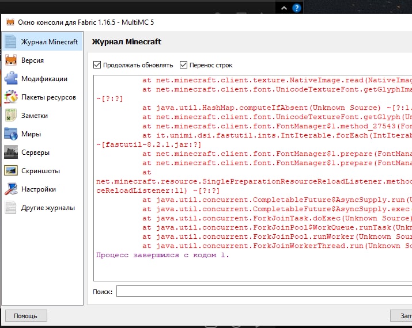The height and width of the screenshot is (328, 412).
Task: Click the blue help question mark icon
Action: pos(296,9)
